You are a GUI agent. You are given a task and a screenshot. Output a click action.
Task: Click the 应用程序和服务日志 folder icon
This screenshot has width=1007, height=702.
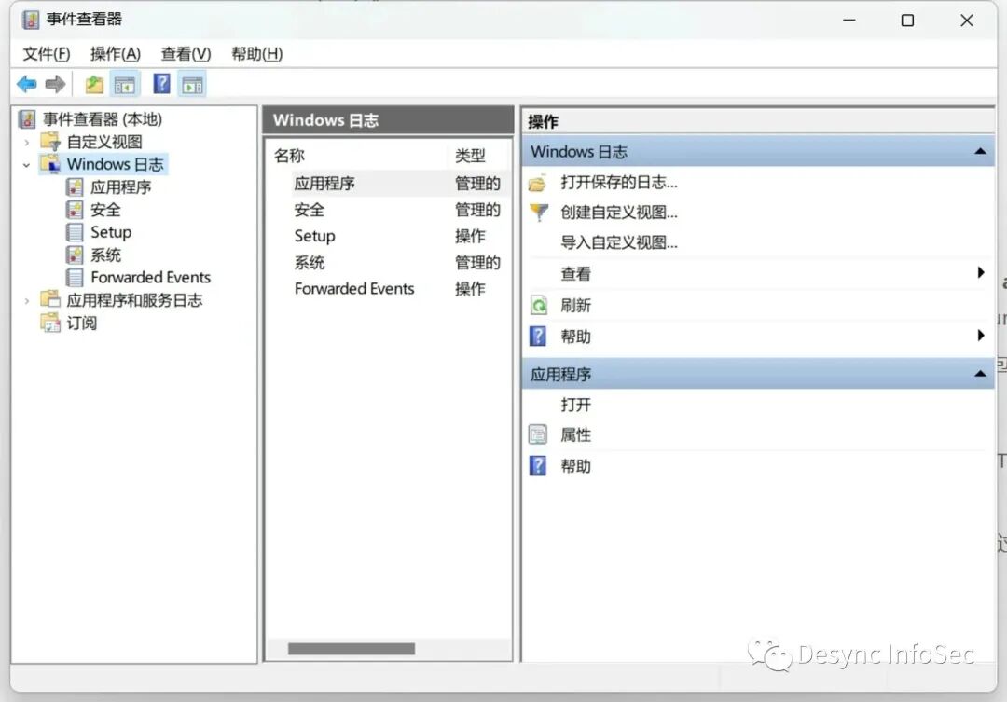pos(50,299)
